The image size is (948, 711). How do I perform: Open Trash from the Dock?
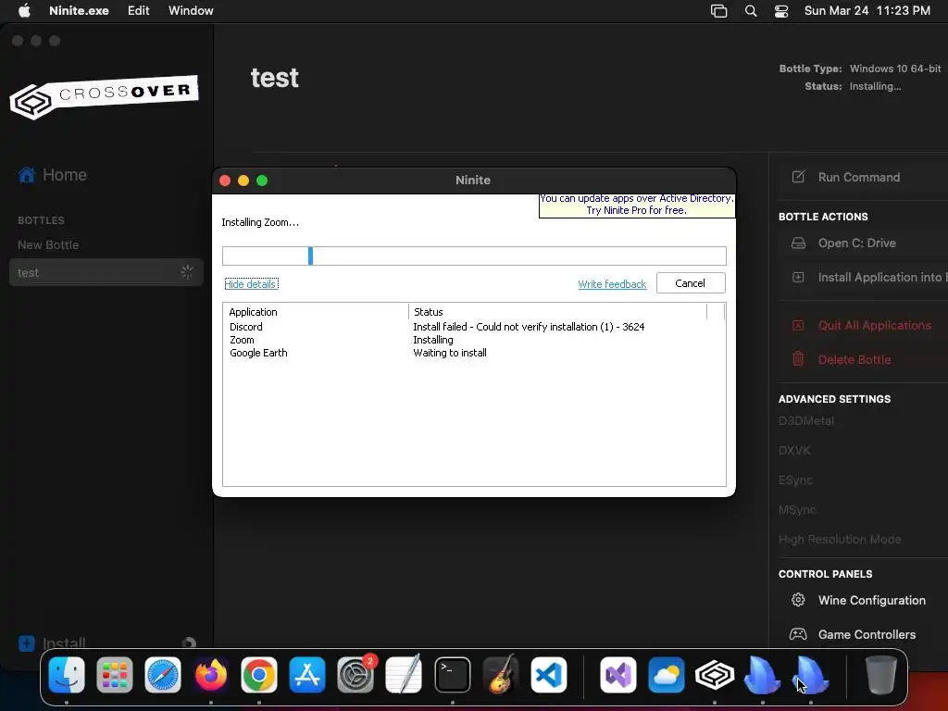tap(881, 675)
